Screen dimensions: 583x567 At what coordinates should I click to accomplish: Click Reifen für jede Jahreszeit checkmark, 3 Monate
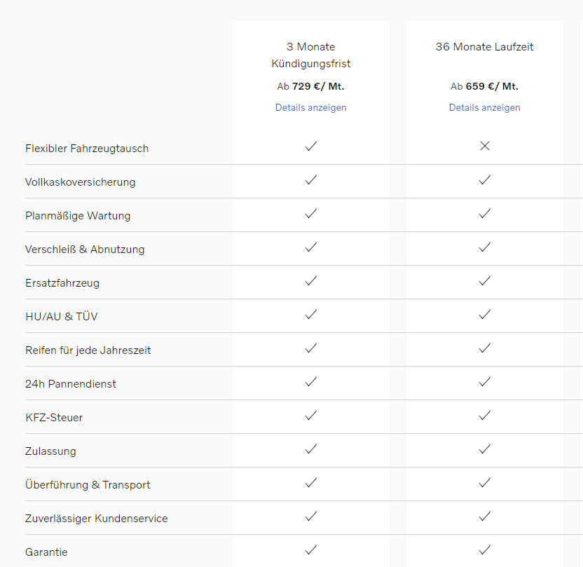pyautogui.click(x=311, y=348)
